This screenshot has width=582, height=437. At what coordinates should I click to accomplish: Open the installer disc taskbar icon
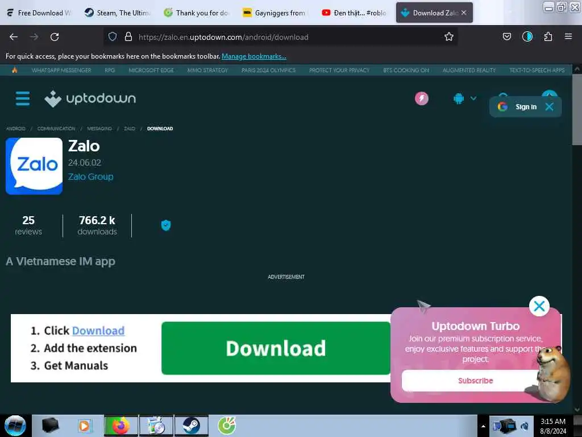point(156,426)
